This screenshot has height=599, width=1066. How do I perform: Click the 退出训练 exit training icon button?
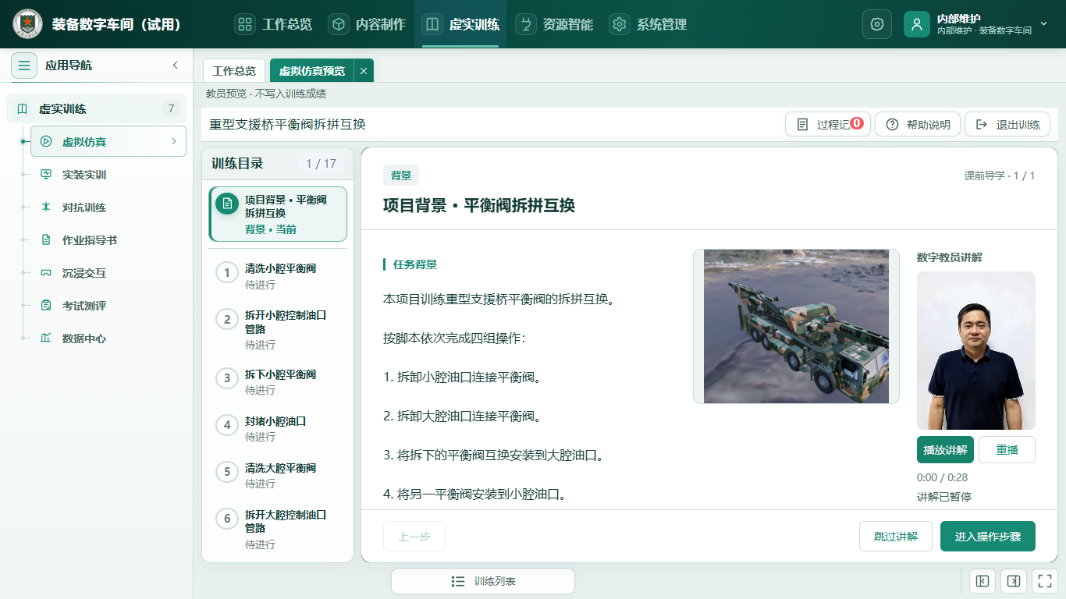(1007, 125)
